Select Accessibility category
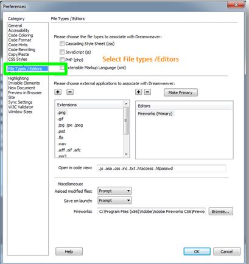The height and width of the screenshot is (264, 249). [x=19, y=30]
